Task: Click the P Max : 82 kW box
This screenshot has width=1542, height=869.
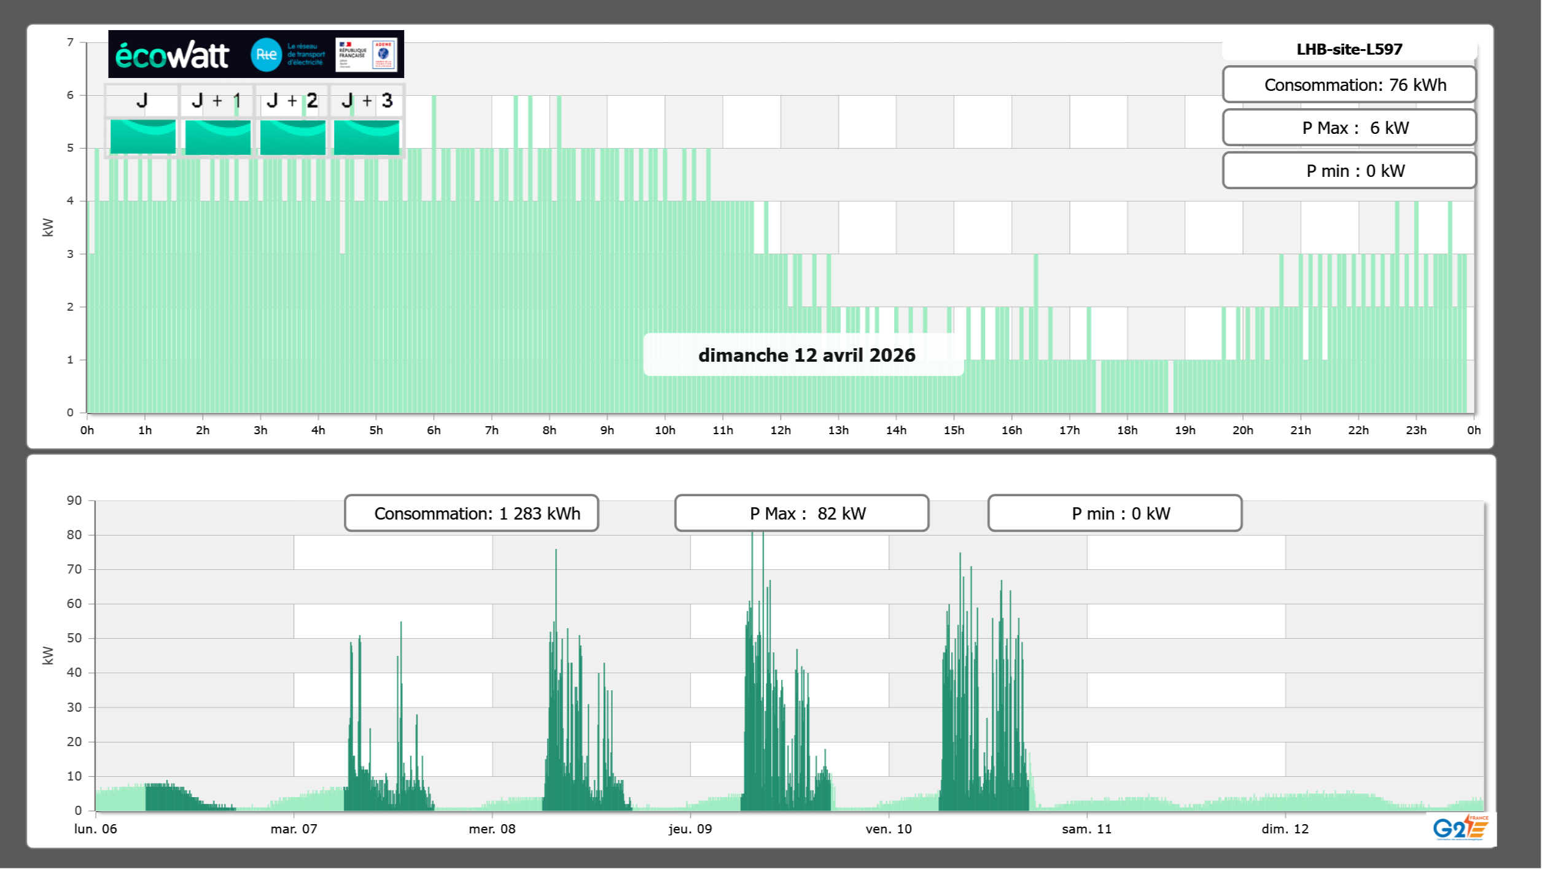Action: (801, 513)
